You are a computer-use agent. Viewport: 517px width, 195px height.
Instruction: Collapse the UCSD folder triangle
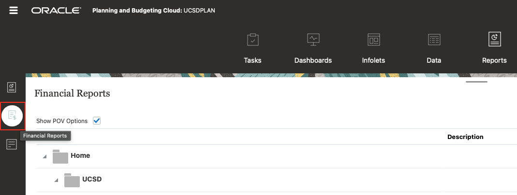tap(56, 180)
